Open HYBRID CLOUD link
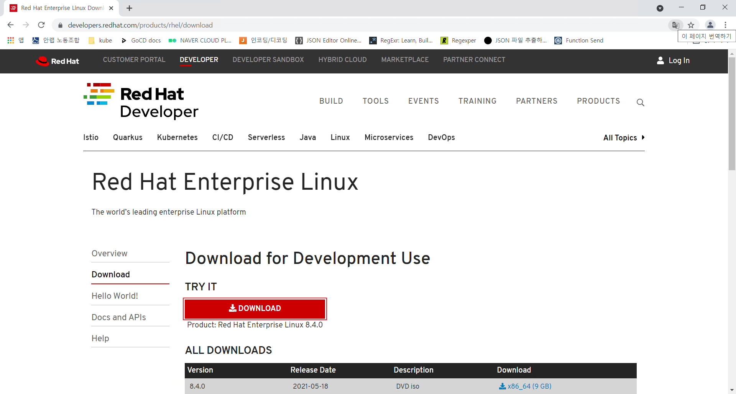Viewport: 736px width, 394px height. [343, 60]
